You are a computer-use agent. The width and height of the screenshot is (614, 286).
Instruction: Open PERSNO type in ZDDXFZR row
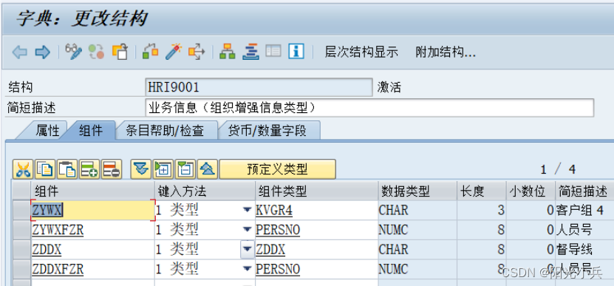tap(278, 269)
